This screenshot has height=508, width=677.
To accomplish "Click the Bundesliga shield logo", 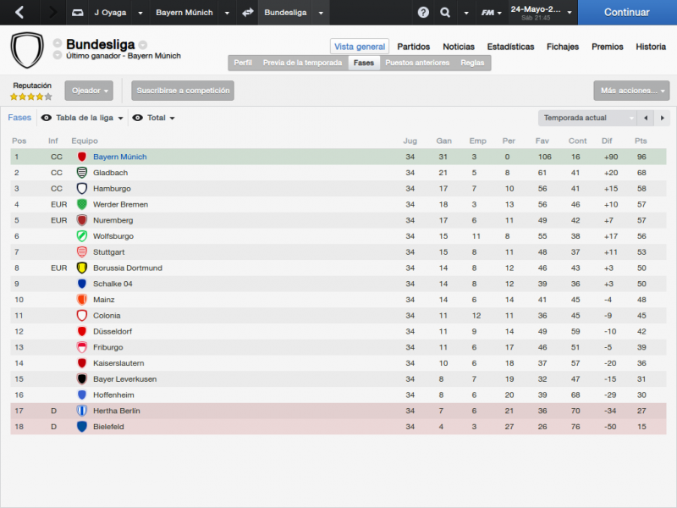I will [x=27, y=50].
